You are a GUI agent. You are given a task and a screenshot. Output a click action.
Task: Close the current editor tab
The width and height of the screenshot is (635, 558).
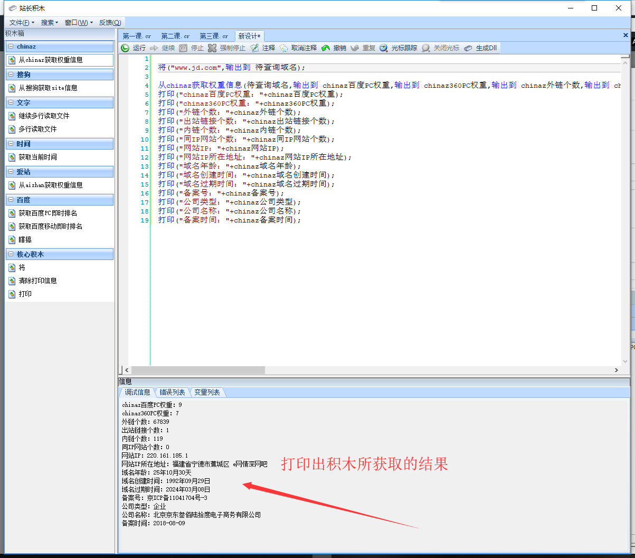coord(625,35)
